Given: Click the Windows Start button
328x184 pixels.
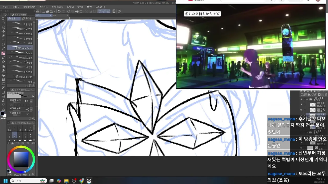Looking at the screenshot, I should tap(5, 181).
